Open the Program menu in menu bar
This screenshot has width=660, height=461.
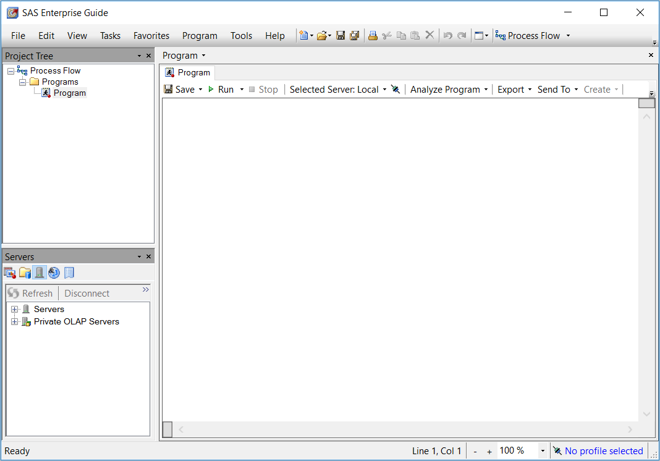[200, 36]
